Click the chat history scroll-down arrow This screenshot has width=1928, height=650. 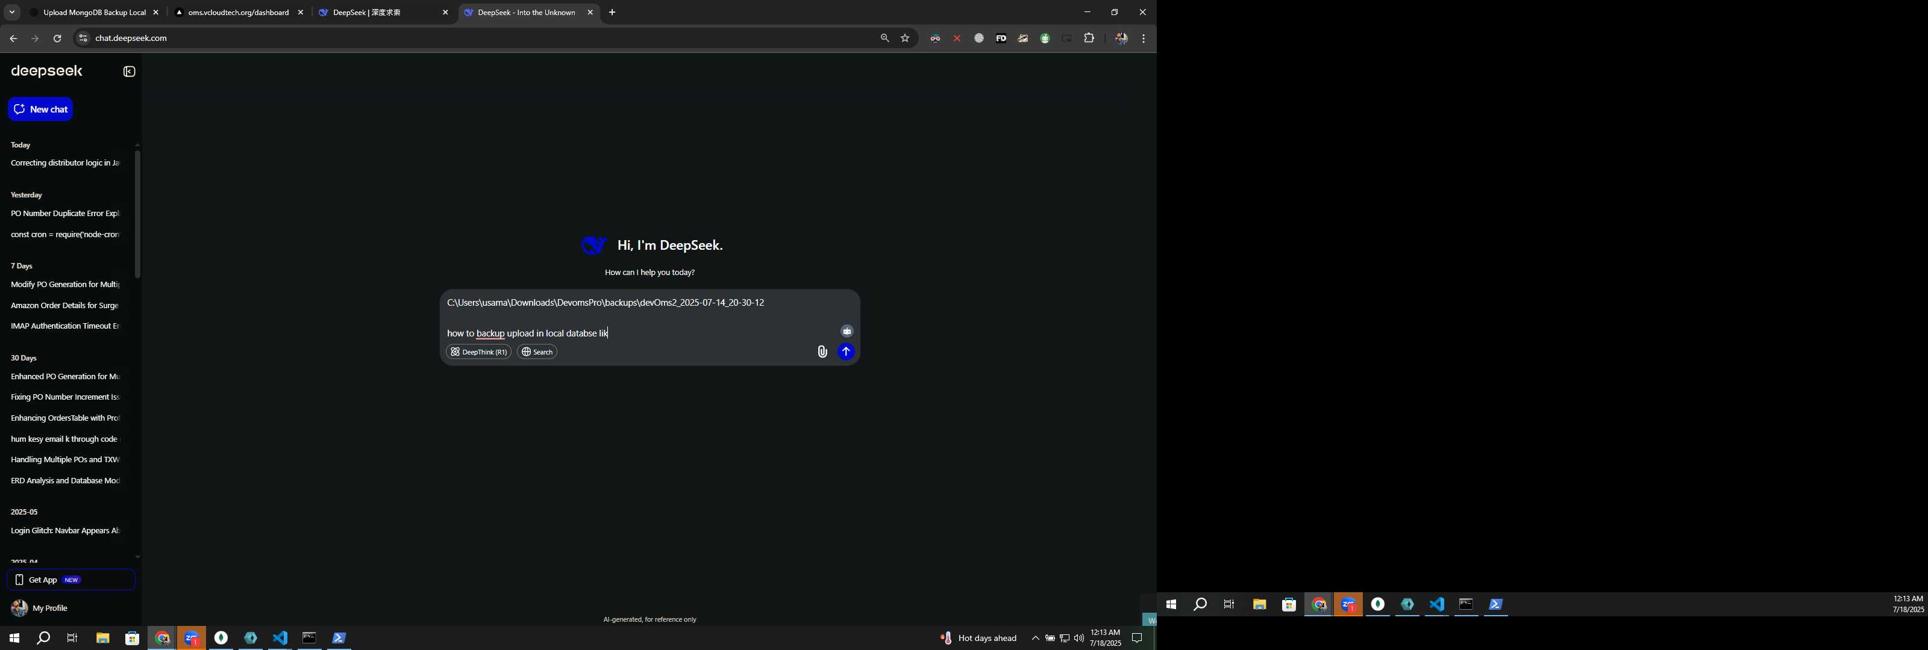pyautogui.click(x=138, y=557)
